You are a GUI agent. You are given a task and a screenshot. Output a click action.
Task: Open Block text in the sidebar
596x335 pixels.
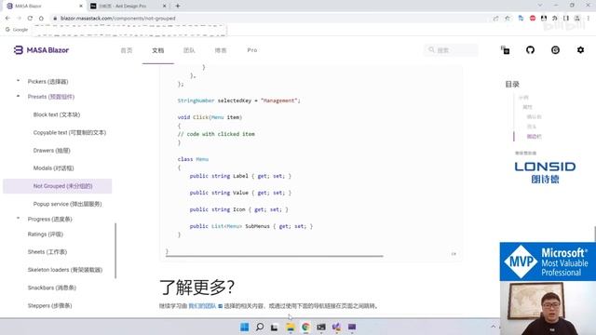coord(57,114)
